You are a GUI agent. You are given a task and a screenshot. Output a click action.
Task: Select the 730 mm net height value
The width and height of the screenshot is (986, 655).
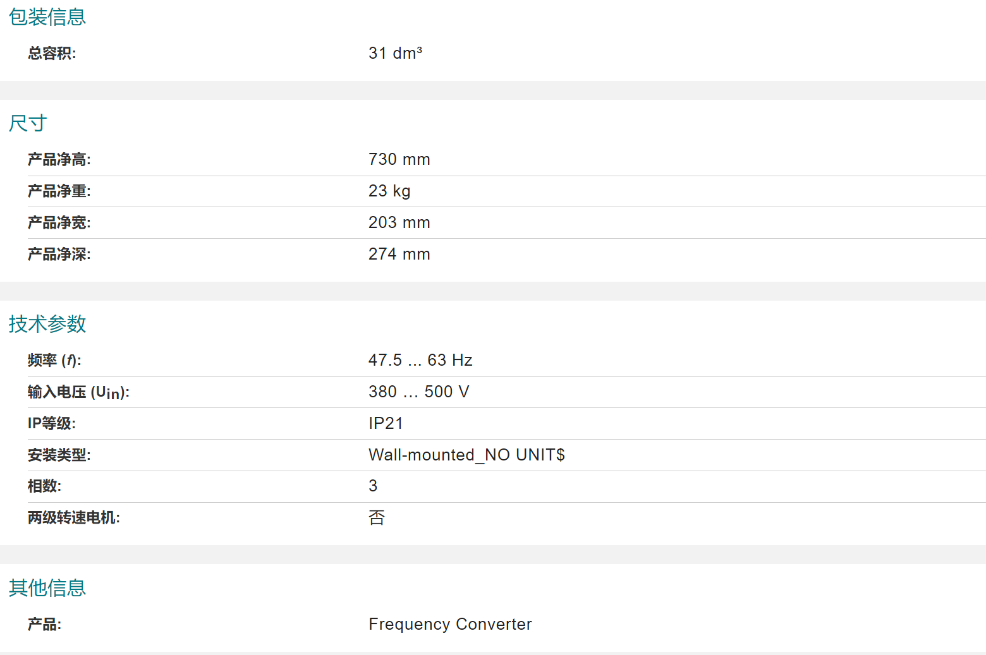(x=399, y=159)
